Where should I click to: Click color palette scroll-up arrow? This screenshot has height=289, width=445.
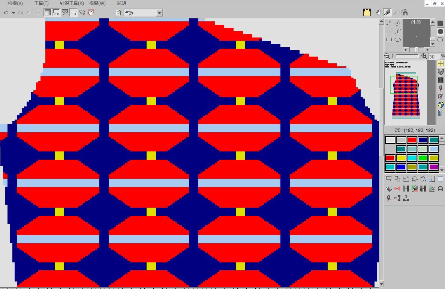[442, 139]
